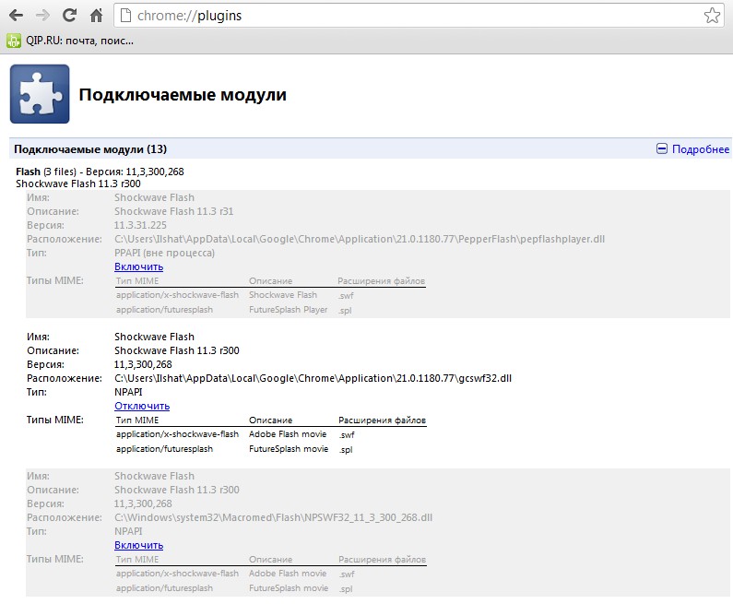Collapse details with the minus icon
The width and height of the screenshot is (733, 604).
tap(661, 149)
